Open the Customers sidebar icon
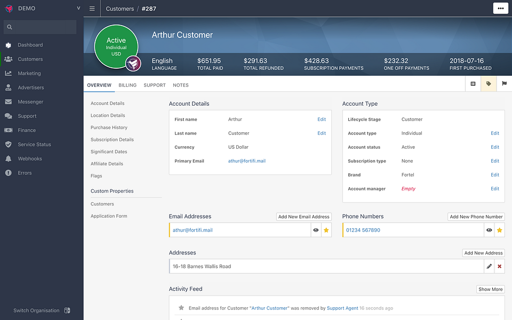512x320 pixels. pos(9,59)
